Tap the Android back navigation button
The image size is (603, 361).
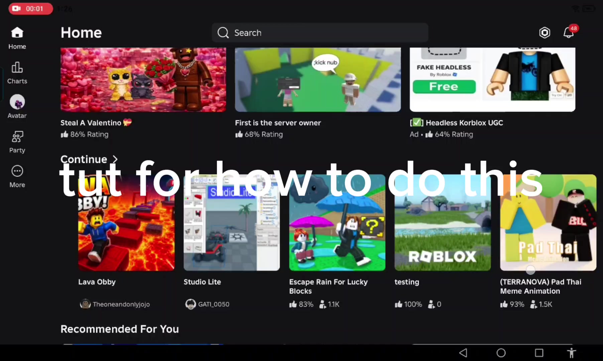click(463, 353)
